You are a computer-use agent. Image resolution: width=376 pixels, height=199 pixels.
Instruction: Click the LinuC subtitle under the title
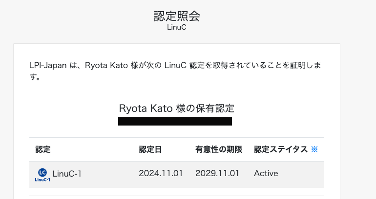pos(177,28)
